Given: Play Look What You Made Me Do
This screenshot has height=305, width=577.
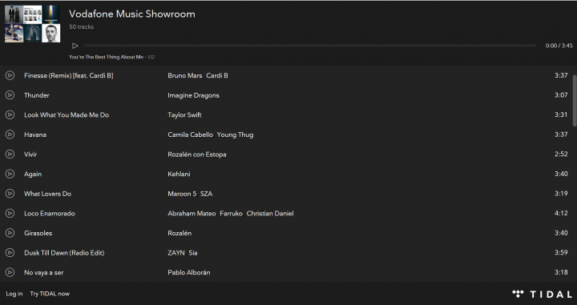Looking at the screenshot, I should [10, 115].
